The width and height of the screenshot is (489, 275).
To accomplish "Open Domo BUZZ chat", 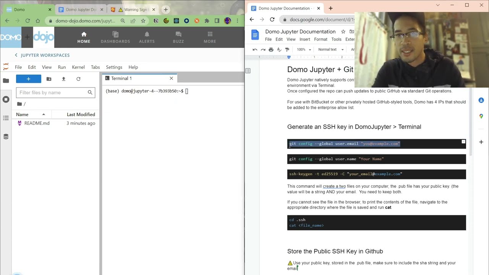I will click(x=178, y=37).
